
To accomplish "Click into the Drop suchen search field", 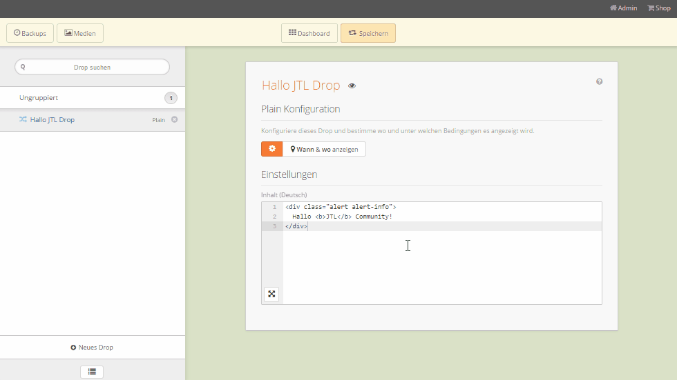I will click(92, 67).
